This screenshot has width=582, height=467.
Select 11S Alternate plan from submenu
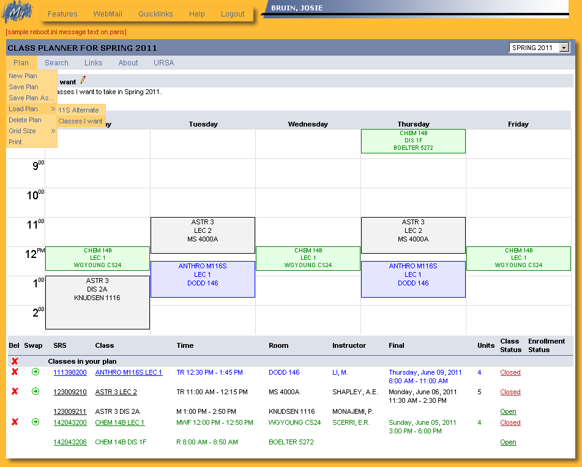click(78, 110)
